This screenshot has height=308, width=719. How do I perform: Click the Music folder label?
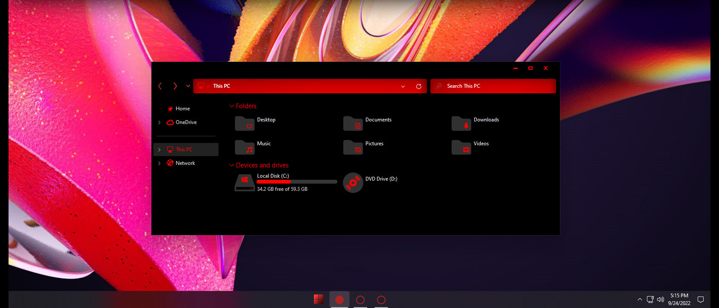264,144
